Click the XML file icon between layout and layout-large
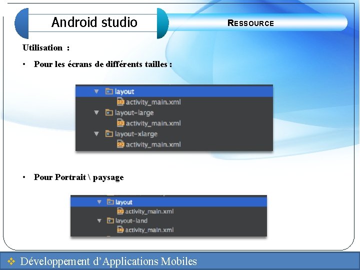The height and width of the screenshot is (270, 360). (x=120, y=101)
